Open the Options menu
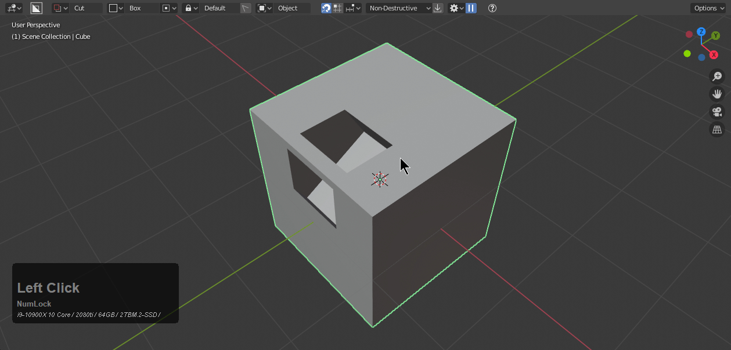 [708, 8]
